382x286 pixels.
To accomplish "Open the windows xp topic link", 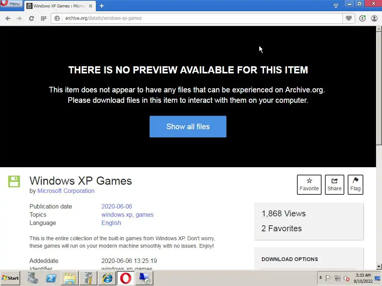I will click(117, 215).
